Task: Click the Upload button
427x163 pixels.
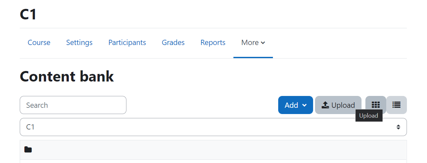Action: [x=338, y=105]
